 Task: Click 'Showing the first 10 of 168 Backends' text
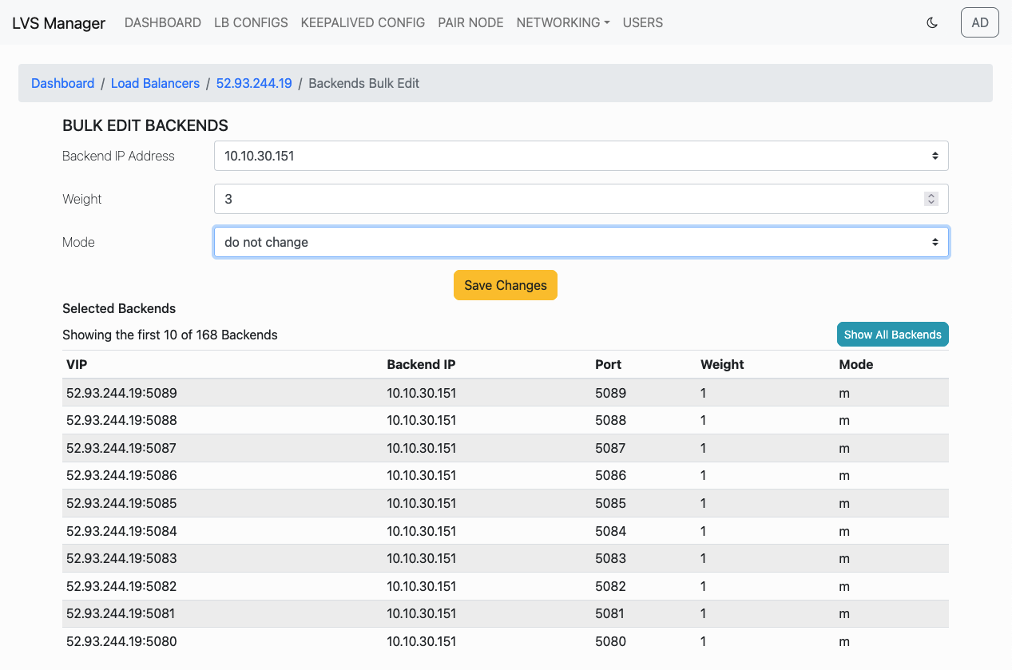point(170,335)
